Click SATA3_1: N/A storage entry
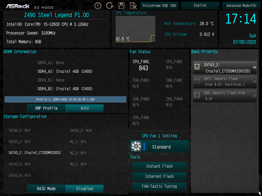 click(19, 142)
